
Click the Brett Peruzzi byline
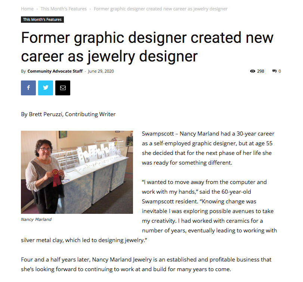click(x=68, y=114)
